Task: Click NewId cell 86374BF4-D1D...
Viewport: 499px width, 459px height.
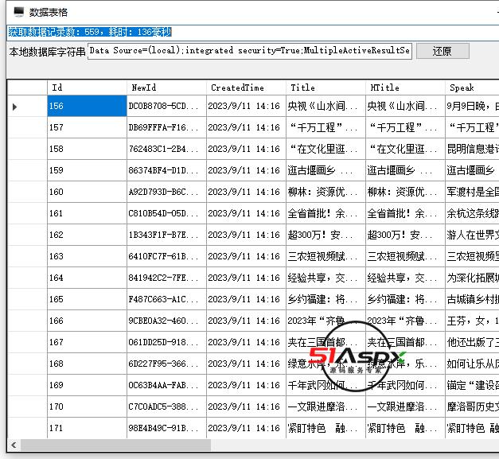Action: 166,170
